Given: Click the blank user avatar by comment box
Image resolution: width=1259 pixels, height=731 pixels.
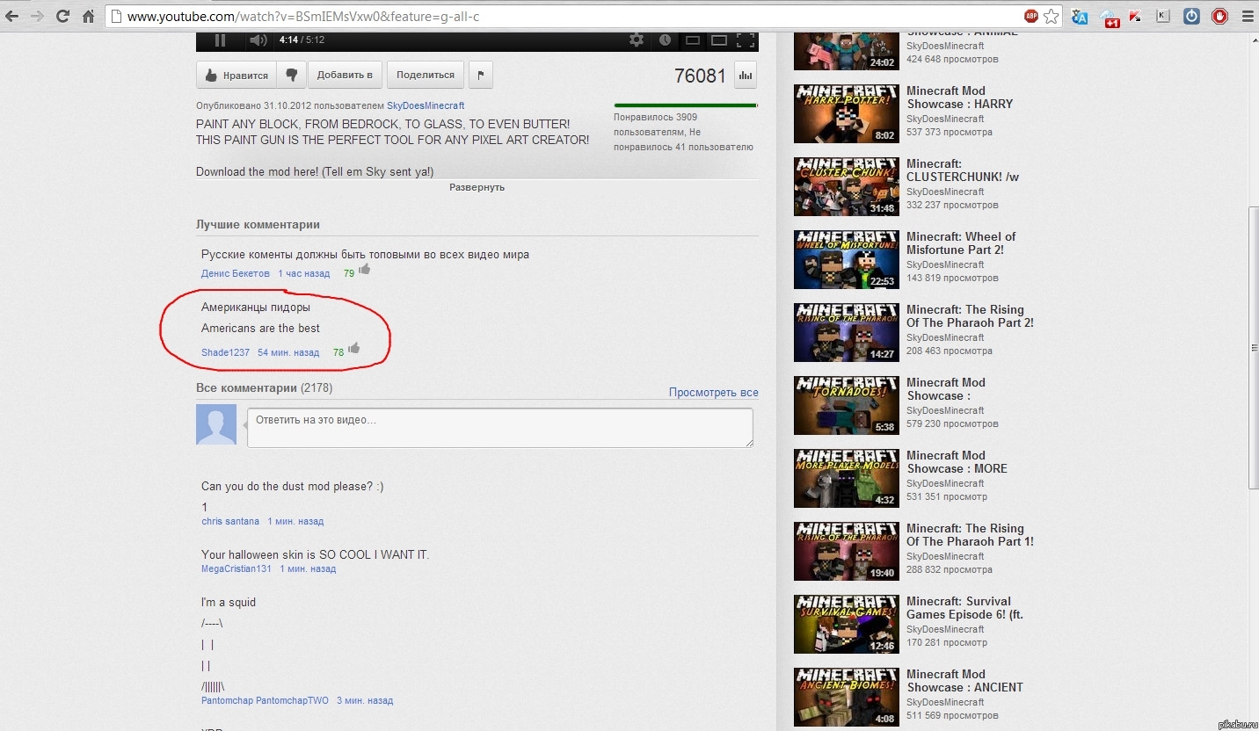Looking at the screenshot, I should 216,424.
